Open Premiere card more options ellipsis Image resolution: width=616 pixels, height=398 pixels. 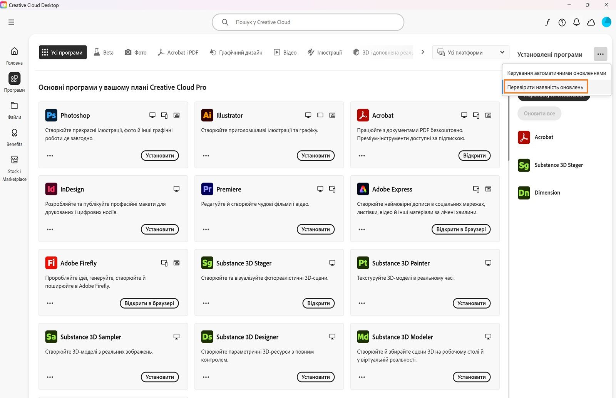click(206, 229)
